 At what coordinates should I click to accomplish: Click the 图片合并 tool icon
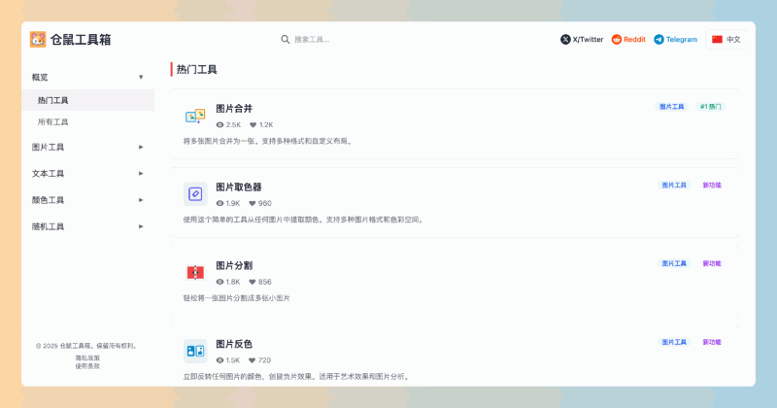(195, 116)
